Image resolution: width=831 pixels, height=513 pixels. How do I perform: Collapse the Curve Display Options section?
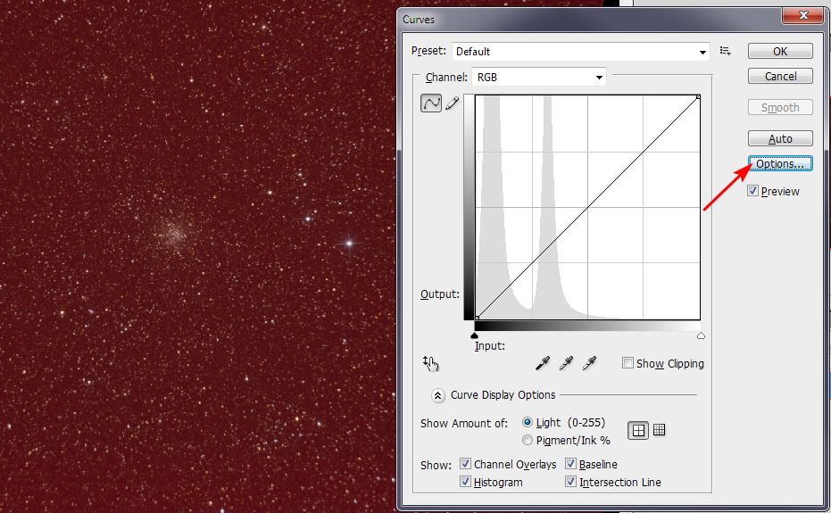pos(437,395)
